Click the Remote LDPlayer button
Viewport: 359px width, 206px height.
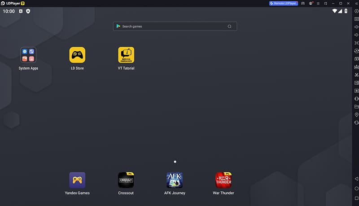[284, 4]
